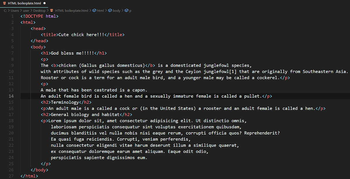Click the HTML file icon in the tab

(4, 3)
